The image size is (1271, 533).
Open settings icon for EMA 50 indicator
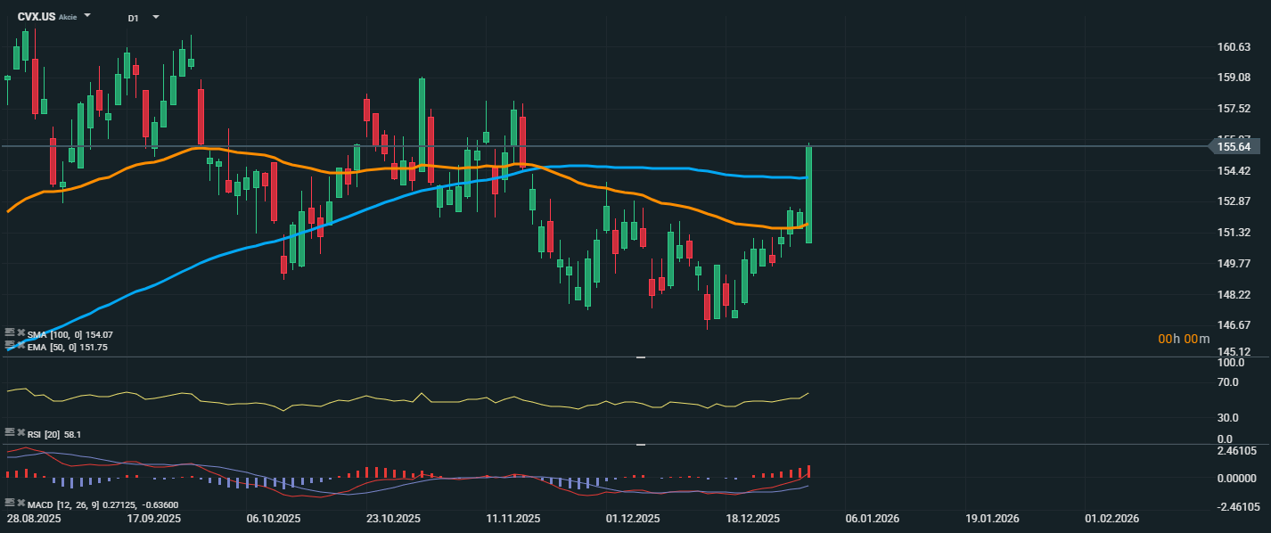click(x=10, y=345)
